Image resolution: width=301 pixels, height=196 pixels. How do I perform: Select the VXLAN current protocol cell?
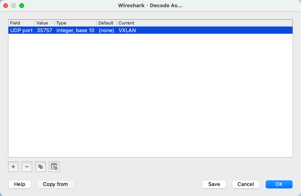click(205, 31)
